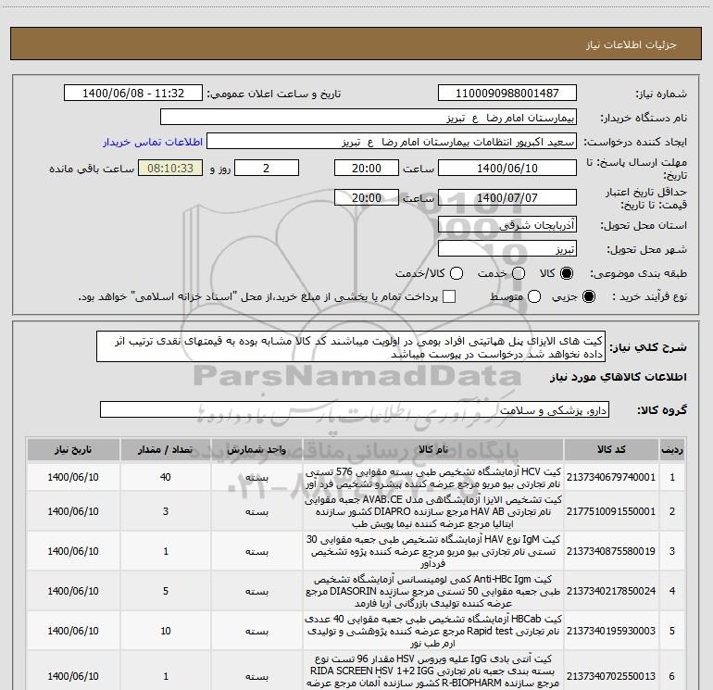Open the اطلاعات تماس خریدار link
Viewport: 713px width, 690px height.
pyautogui.click(x=153, y=142)
